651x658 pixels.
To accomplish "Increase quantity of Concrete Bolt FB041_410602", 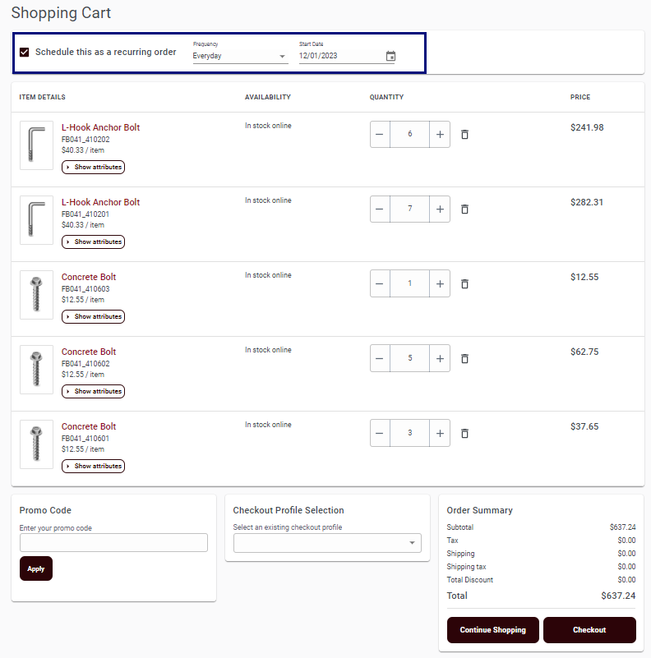I will (x=440, y=358).
